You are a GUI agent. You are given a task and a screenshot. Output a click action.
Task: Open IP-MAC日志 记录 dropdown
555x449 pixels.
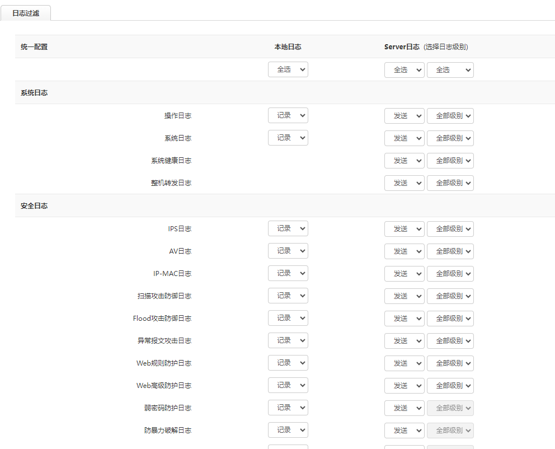288,273
